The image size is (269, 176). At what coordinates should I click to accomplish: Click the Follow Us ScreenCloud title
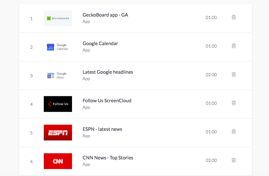107,101
